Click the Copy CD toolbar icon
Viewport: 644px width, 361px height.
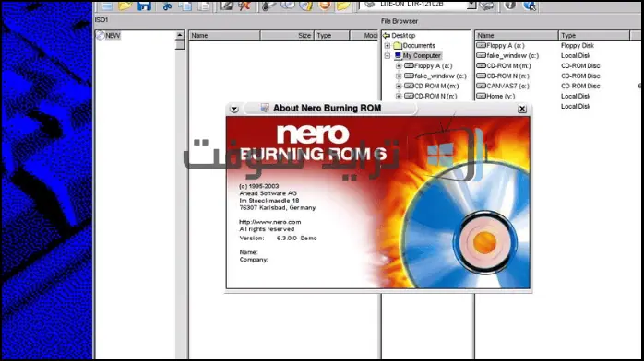(x=288, y=6)
